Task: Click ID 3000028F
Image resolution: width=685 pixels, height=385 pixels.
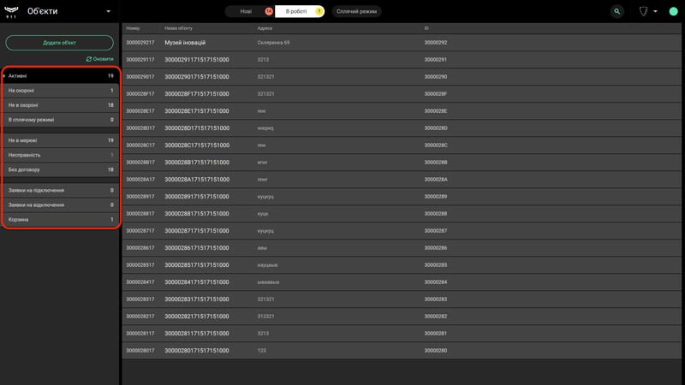Action: pos(436,94)
